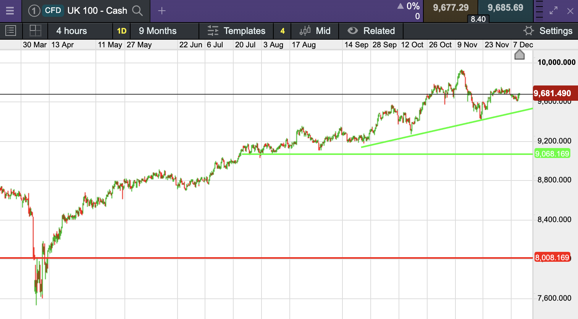Select the green diagonal trendline

pyautogui.click(x=447, y=128)
